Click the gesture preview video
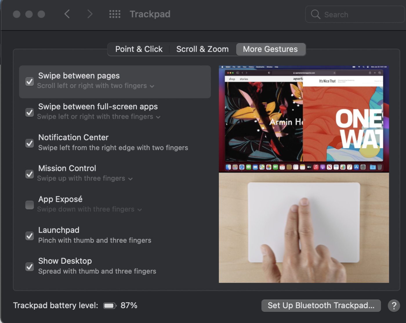 [x=304, y=174]
